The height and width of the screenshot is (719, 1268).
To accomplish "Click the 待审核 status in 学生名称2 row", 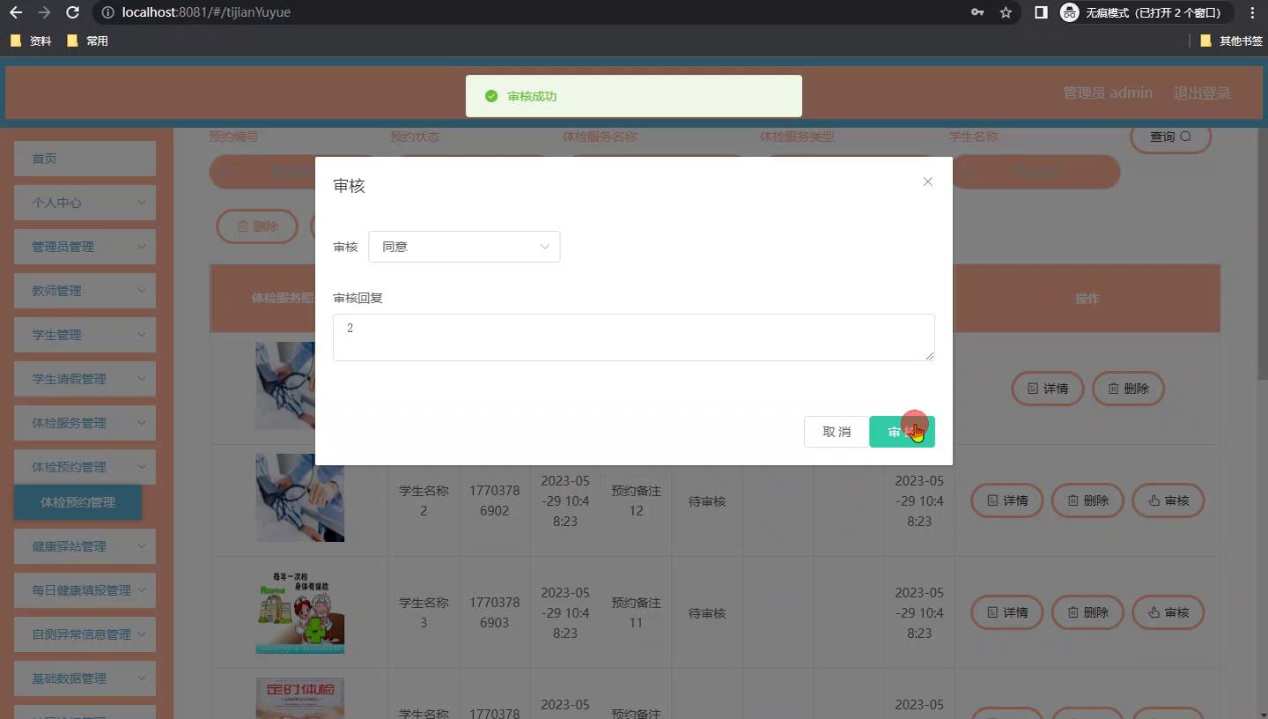I will [706, 501].
